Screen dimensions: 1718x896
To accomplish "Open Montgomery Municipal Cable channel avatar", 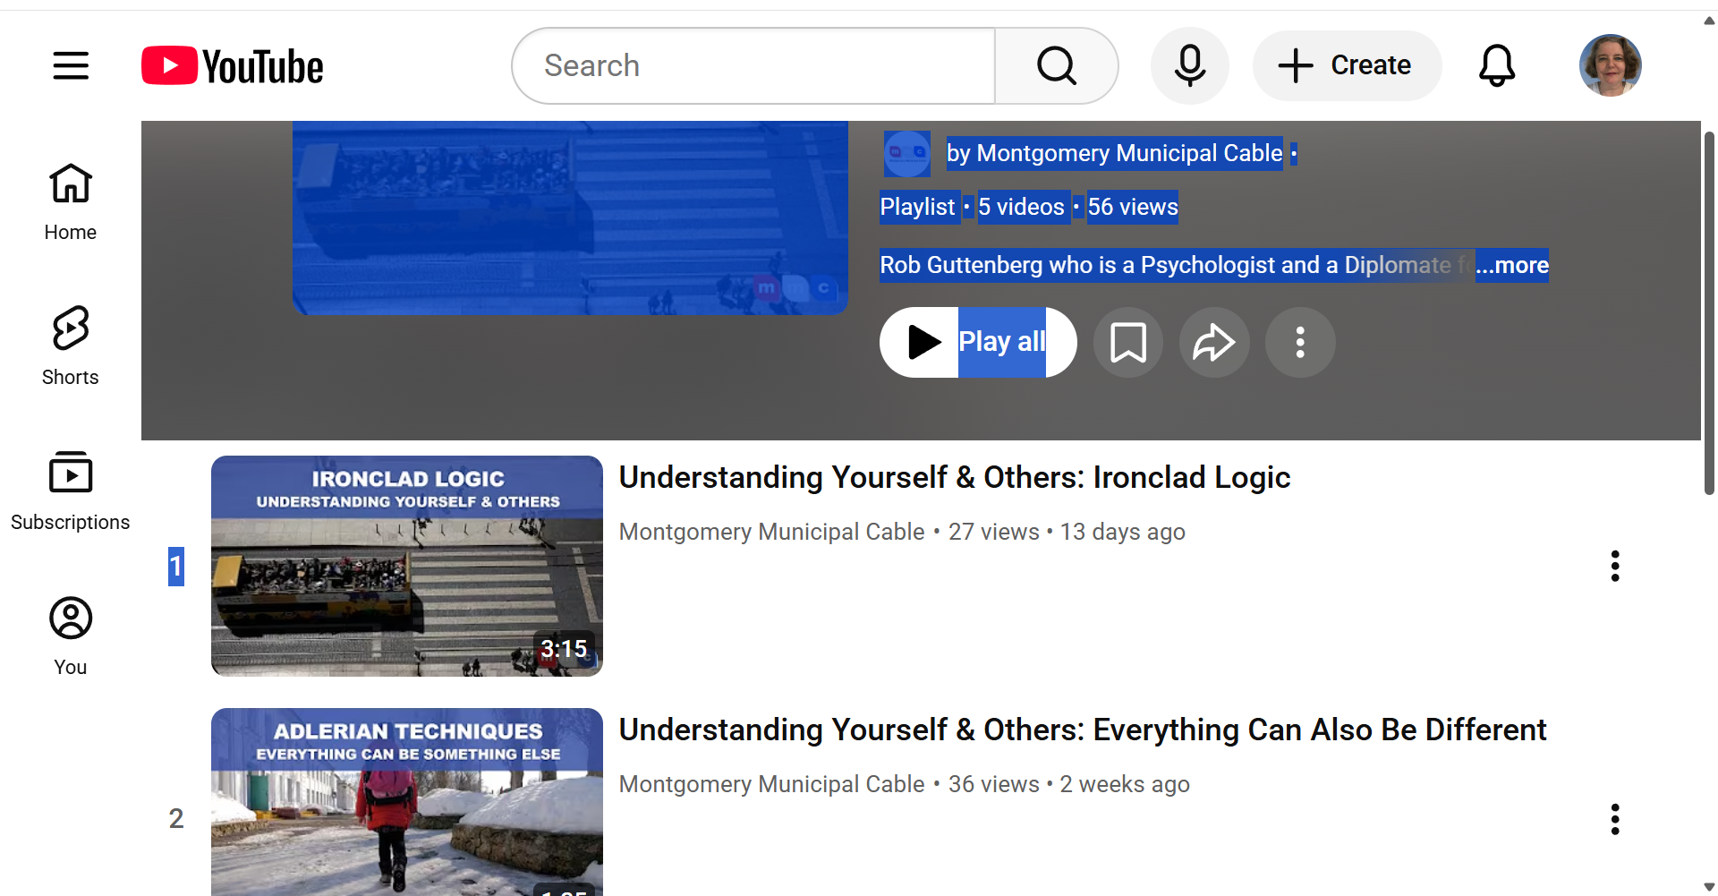I will coord(907,154).
